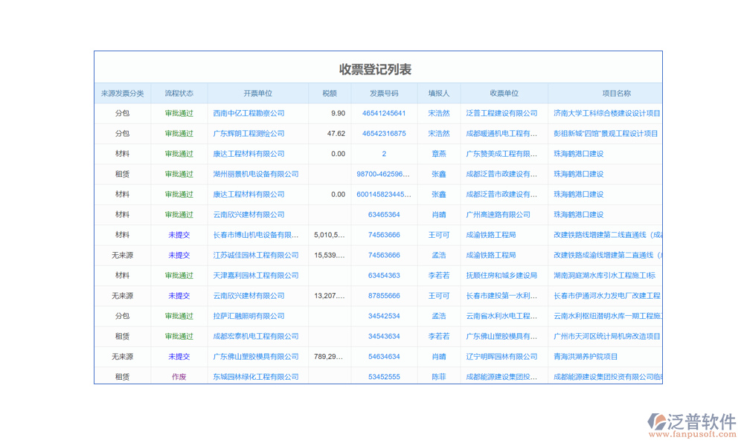This screenshot has height=446, width=744.
Task: Open 东城园林绿化工程有限公司 link
Action: coord(255,377)
